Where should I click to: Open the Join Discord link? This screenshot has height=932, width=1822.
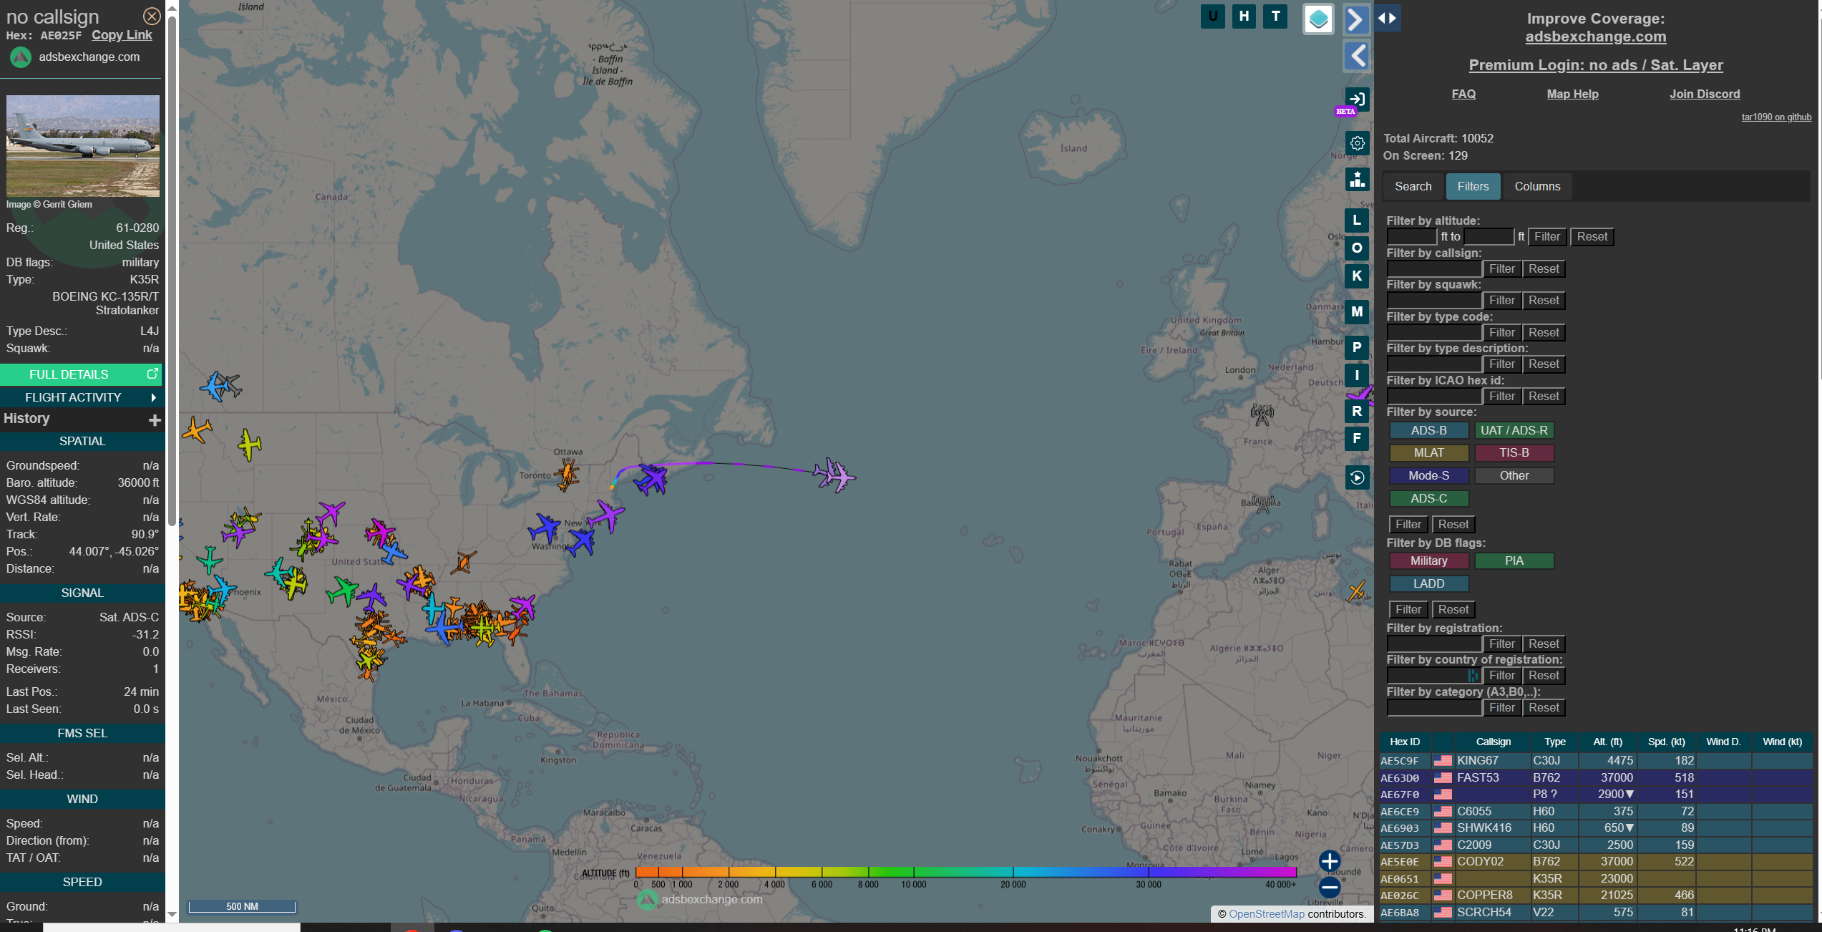(1705, 94)
